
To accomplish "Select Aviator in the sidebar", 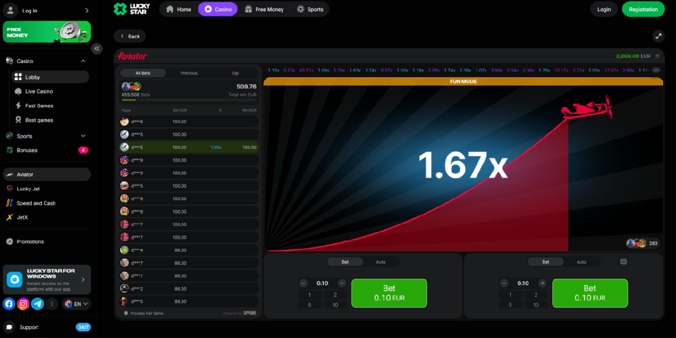I will coord(47,175).
